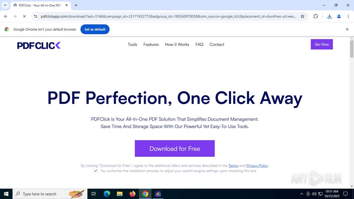Click the address bar URL field

[x=169, y=16]
